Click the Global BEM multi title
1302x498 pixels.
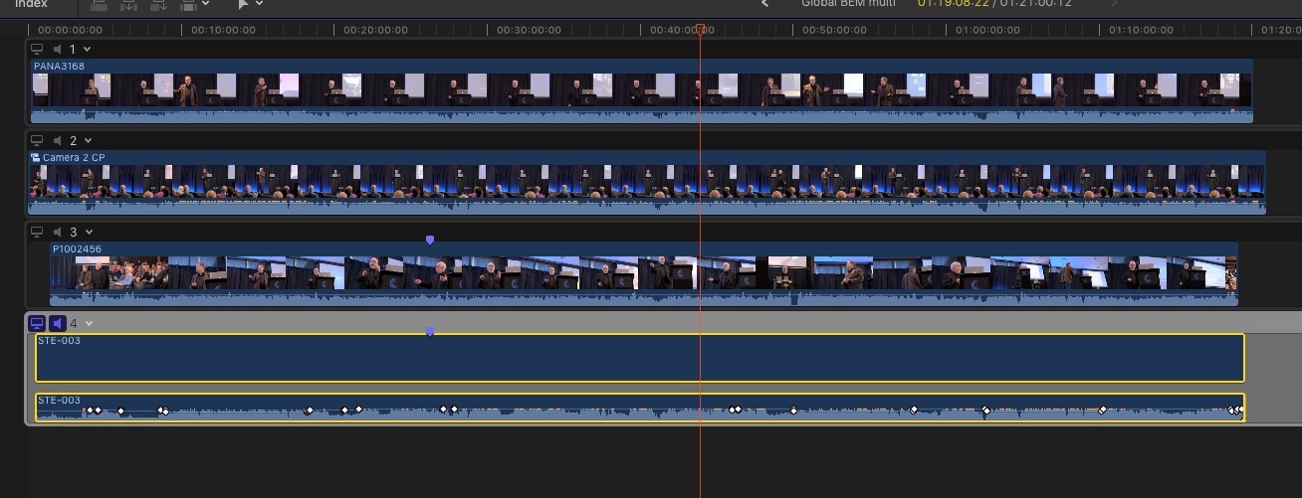(848, 4)
